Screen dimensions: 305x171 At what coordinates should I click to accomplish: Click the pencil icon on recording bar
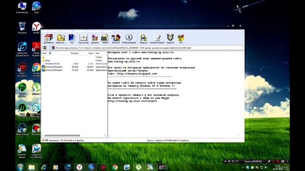[269, 161]
